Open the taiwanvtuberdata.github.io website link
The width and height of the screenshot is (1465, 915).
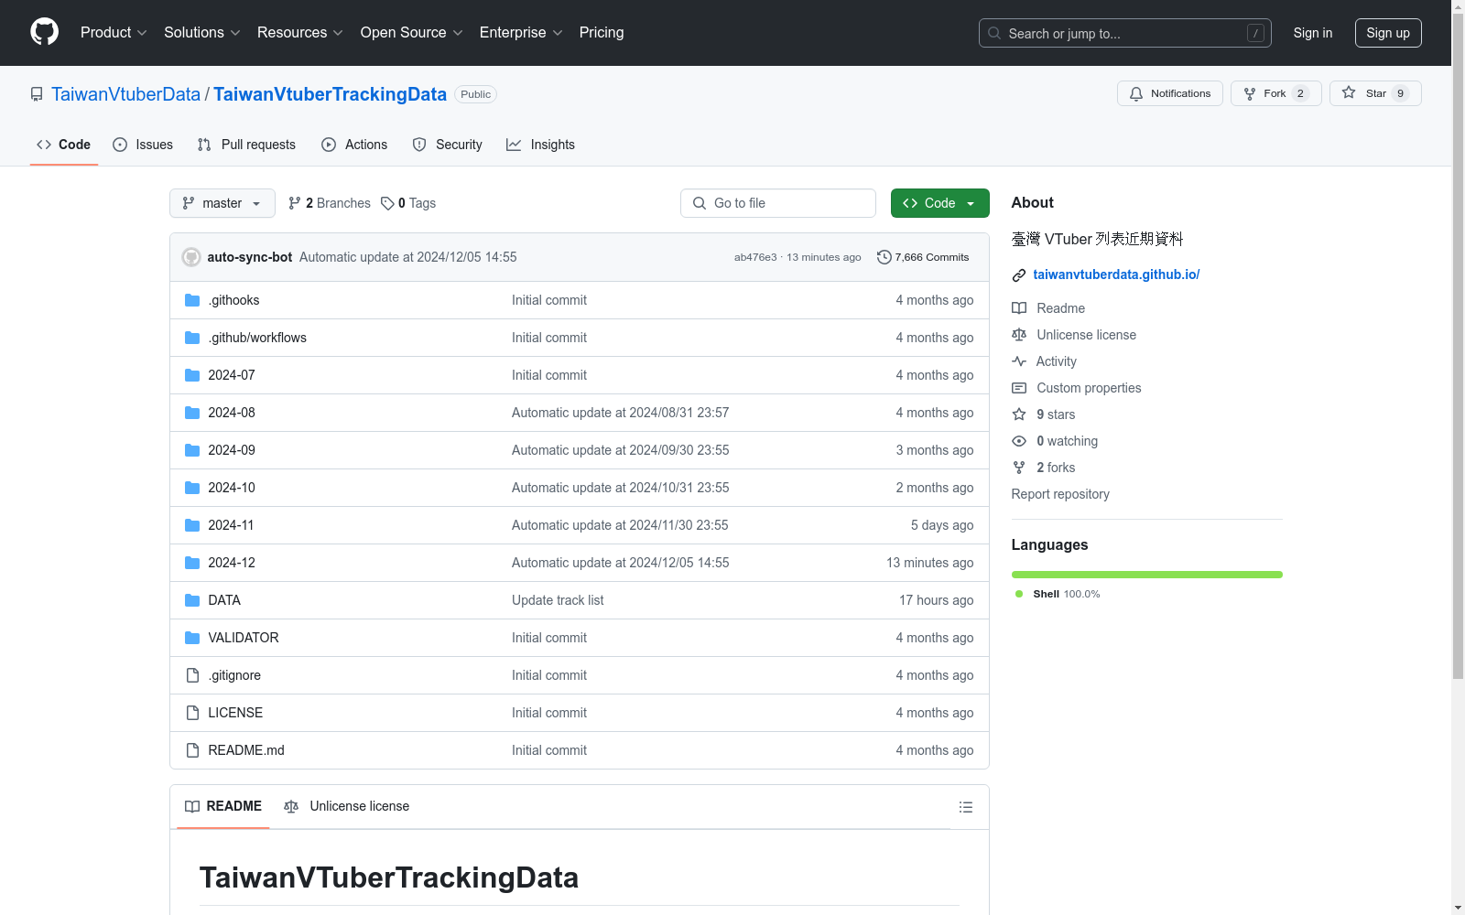pyautogui.click(x=1116, y=274)
